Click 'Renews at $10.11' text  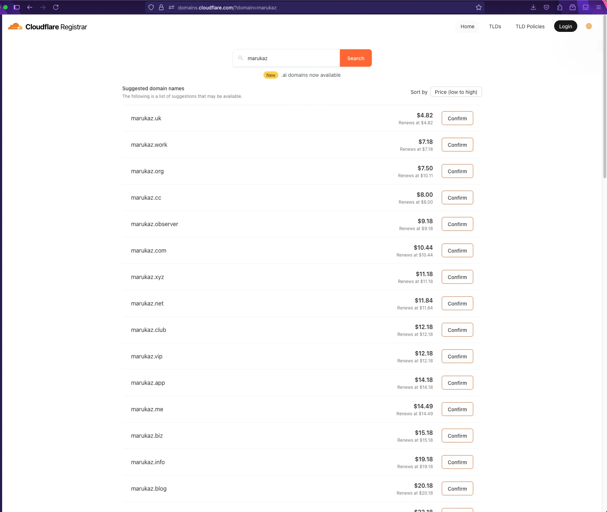tap(415, 176)
